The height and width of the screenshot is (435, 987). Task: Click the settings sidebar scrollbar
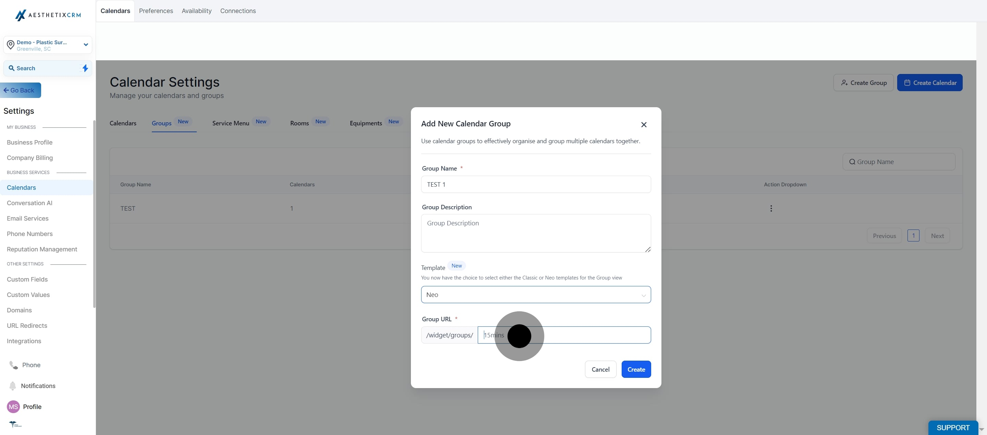[94, 214]
